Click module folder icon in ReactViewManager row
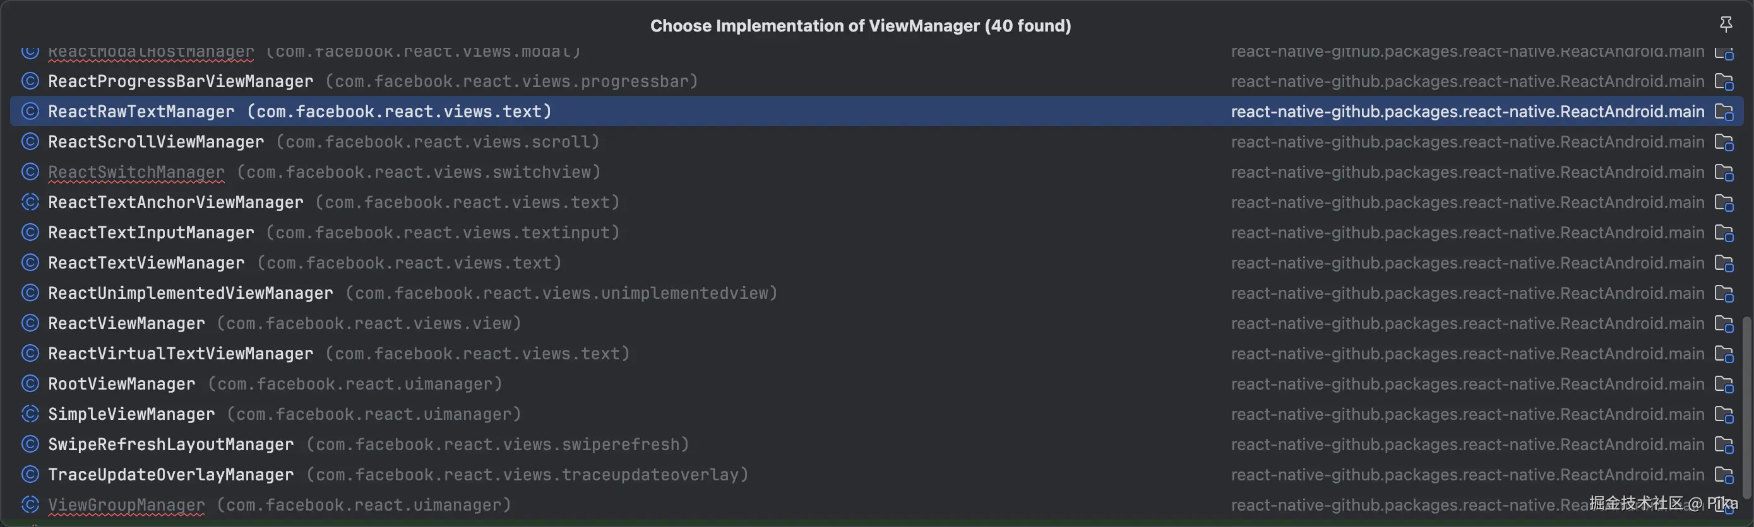Screen dimensions: 1754x527 (1723, 323)
